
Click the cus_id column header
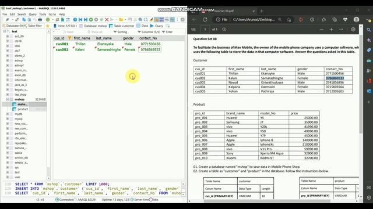62,38
